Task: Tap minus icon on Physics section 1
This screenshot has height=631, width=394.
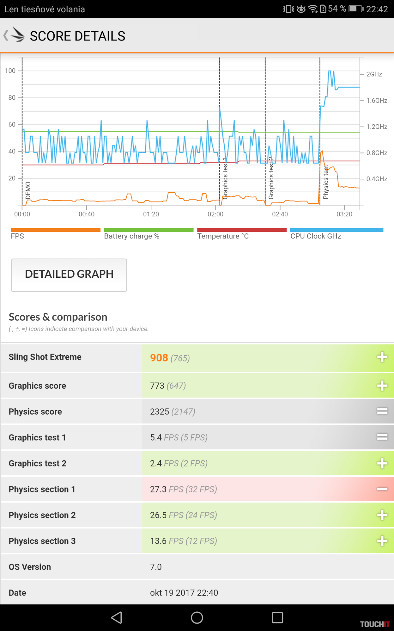Action: 382,489
